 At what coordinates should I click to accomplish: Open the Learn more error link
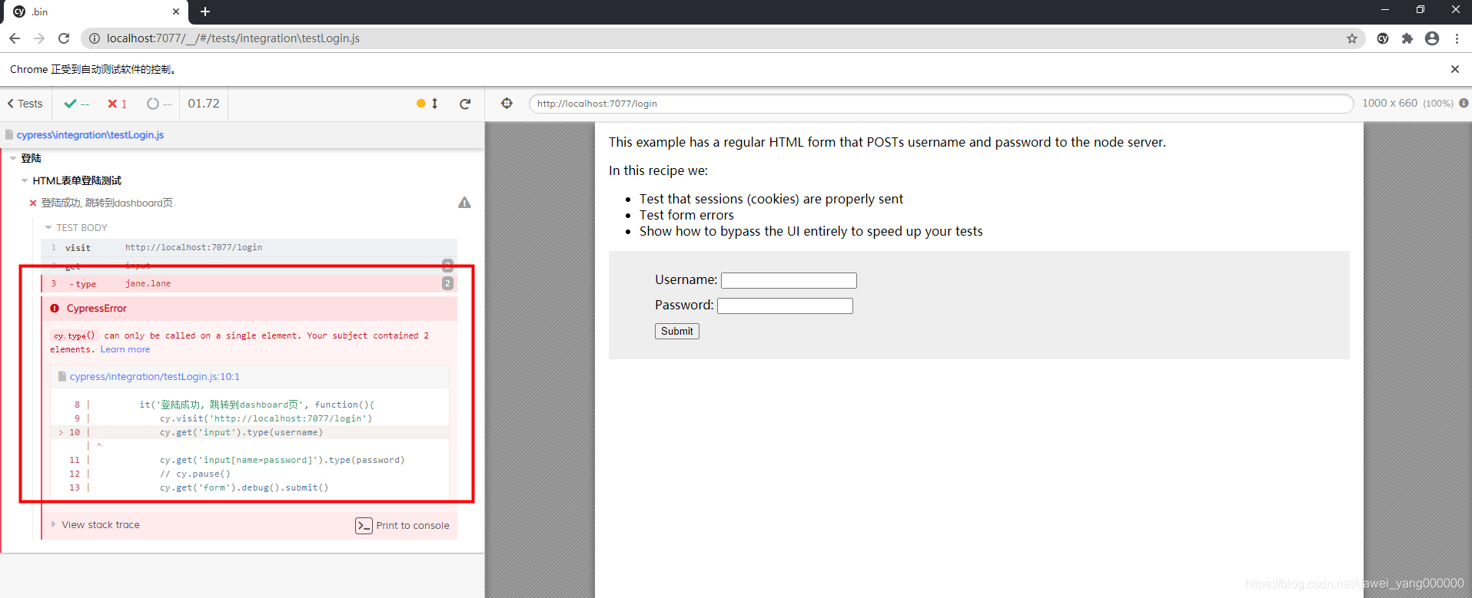[x=125, y=349]
